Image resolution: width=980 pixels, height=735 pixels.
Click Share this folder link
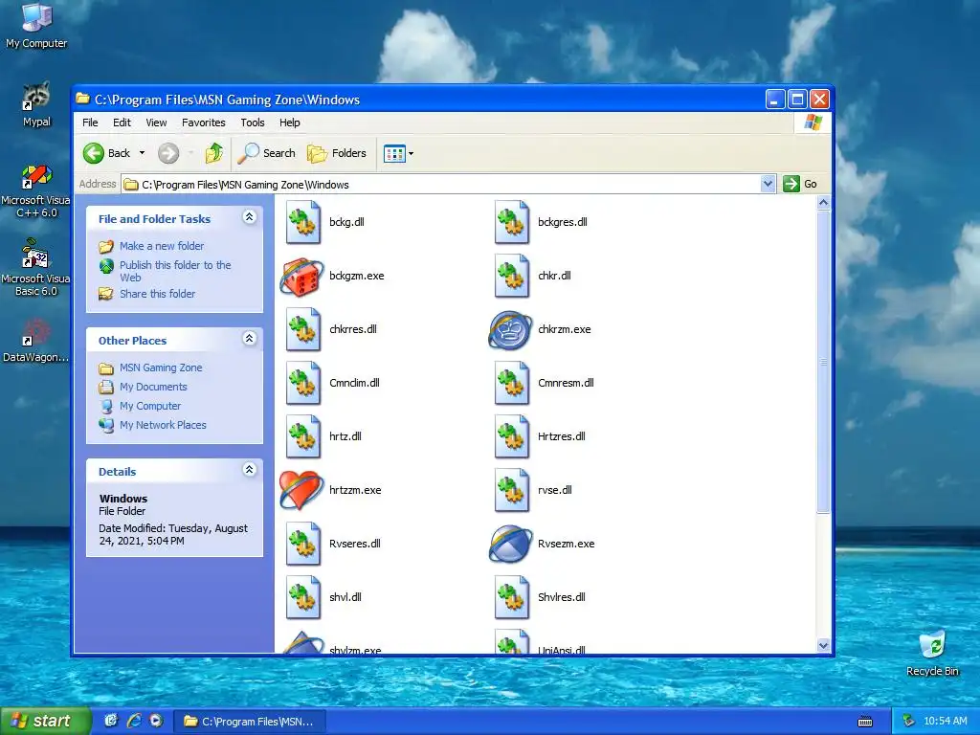coord(158,294)
